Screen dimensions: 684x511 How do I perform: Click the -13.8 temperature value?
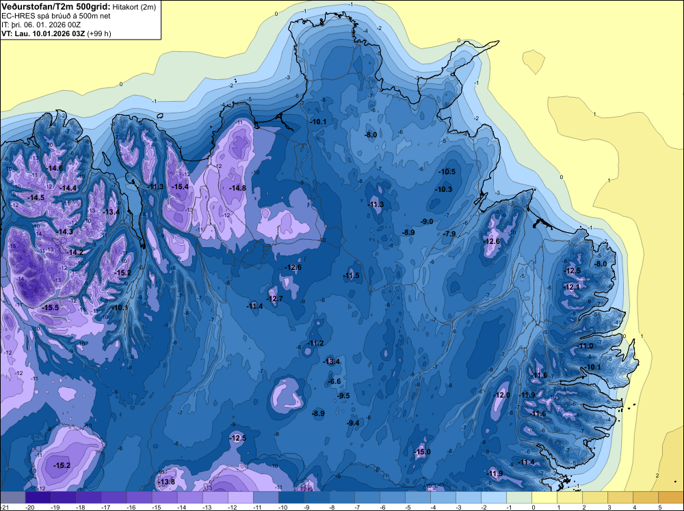click(166, 482)
